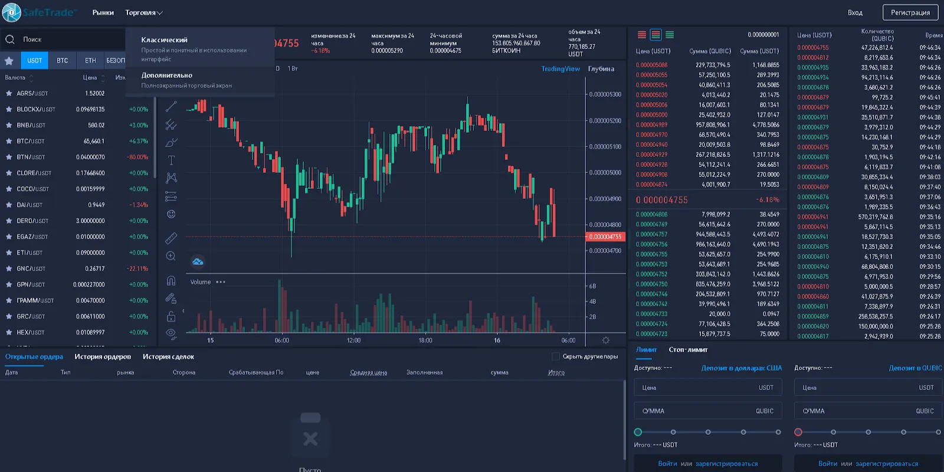Image resolution: width=944 pixels, height=472 pixels.
Task: Select the Лимит order type tab
Action: [x=646, y=349]
